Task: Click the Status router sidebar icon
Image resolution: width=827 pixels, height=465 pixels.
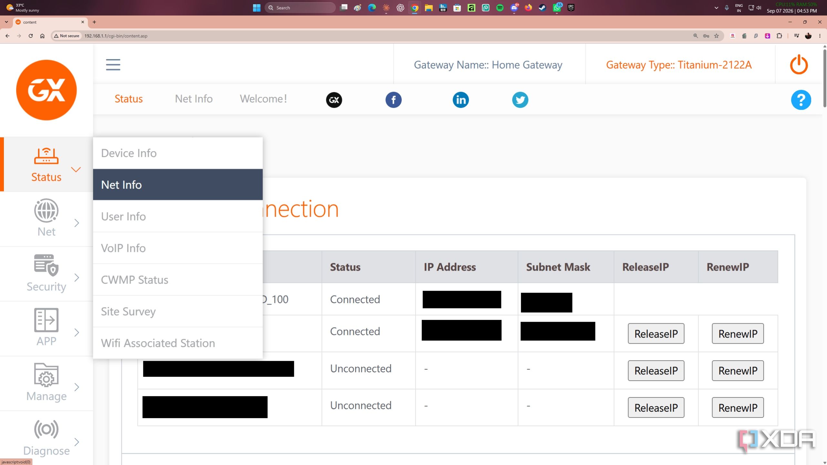Action: (x=47, y=156)
